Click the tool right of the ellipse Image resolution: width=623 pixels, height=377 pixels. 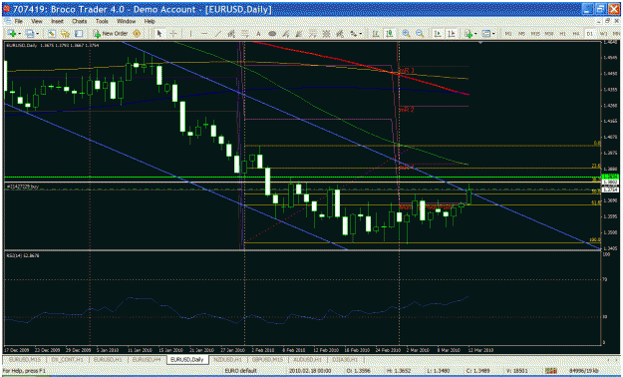point(286,34)
